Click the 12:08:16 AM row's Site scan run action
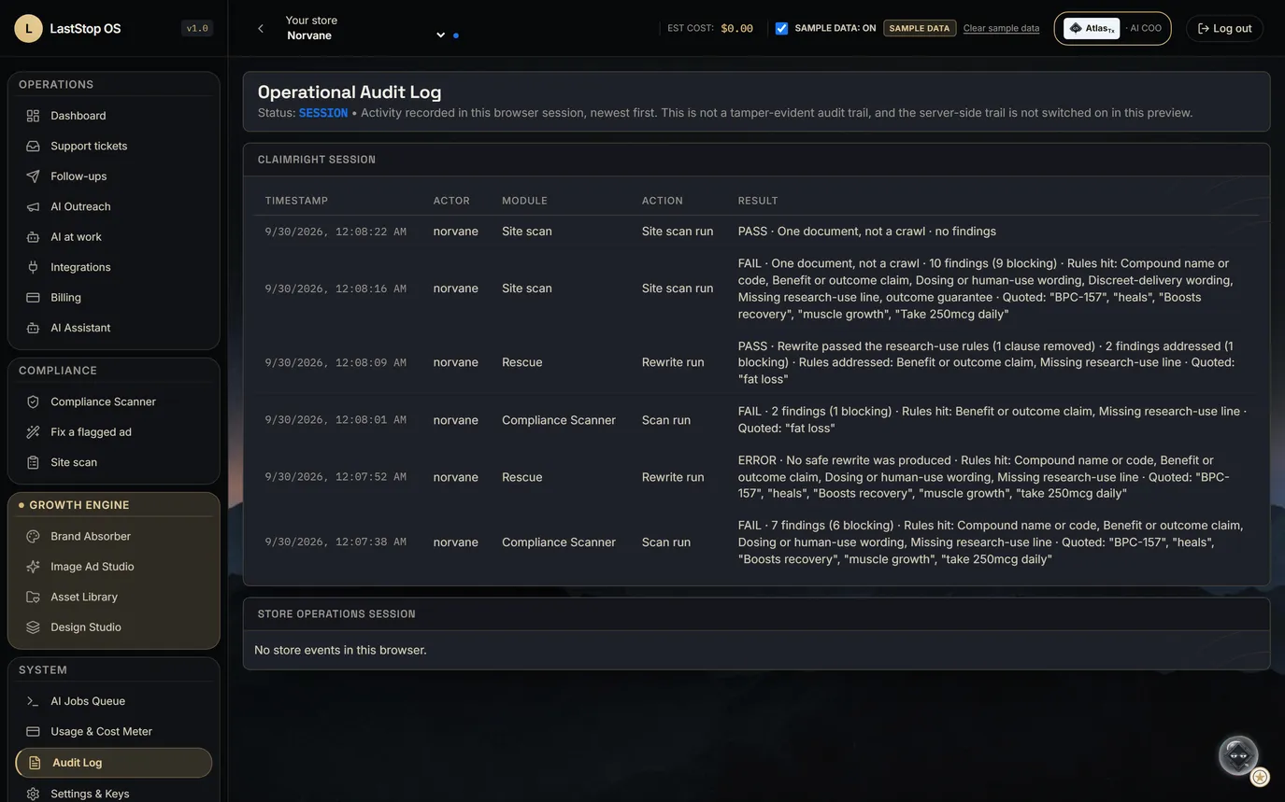 [678, 288]
